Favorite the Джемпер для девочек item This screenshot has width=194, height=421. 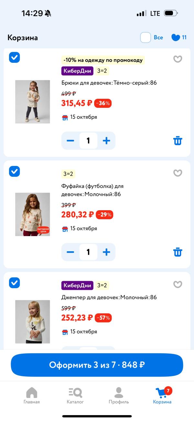pos(178,284)
